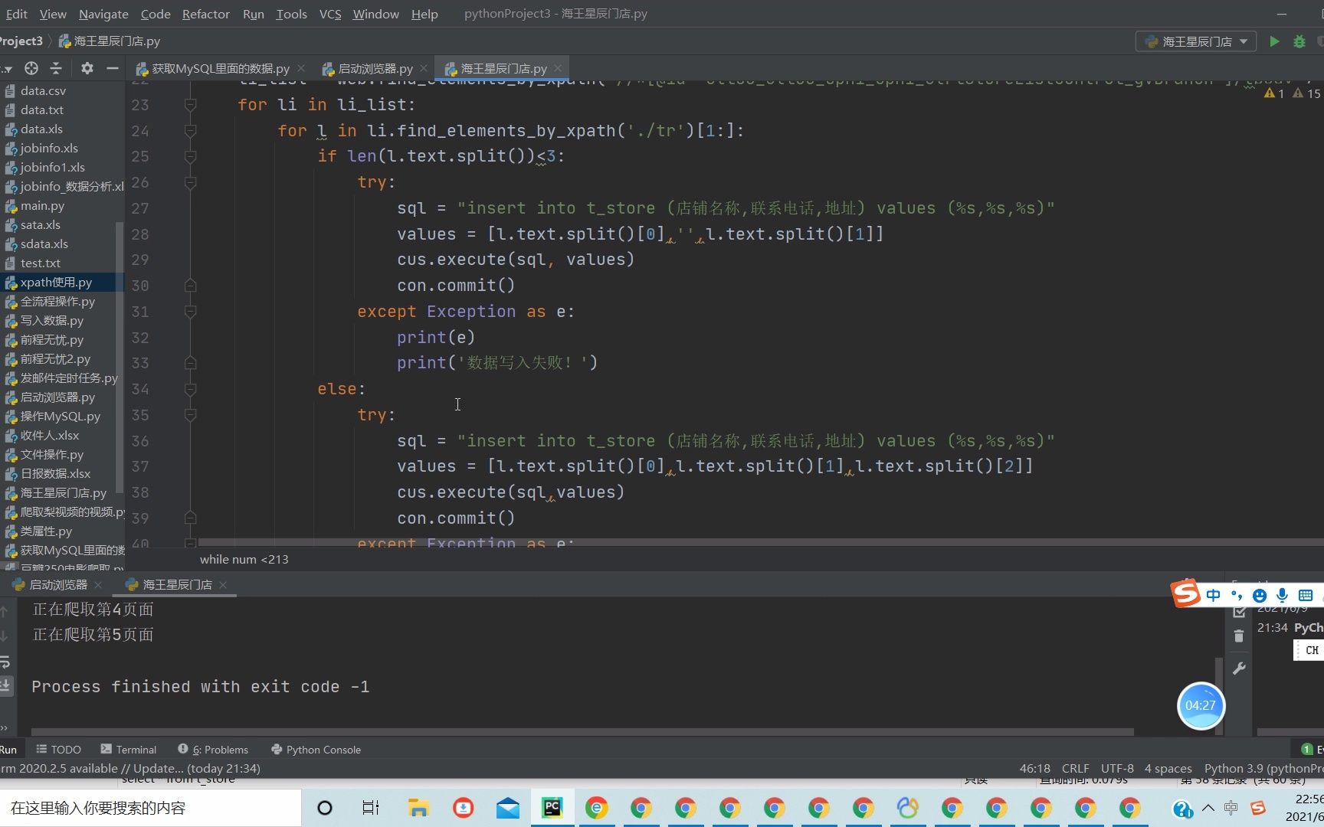Select xpath使用.py in the project tree
This screenshot has height=827, width=1324.
[56, 282]
